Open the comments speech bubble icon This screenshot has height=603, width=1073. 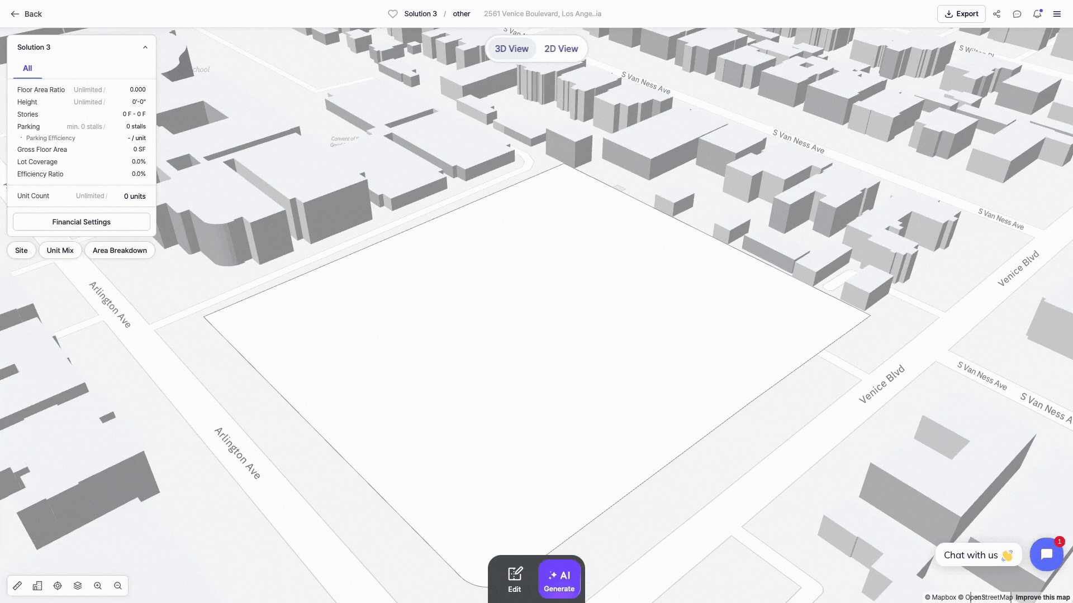1017,14
